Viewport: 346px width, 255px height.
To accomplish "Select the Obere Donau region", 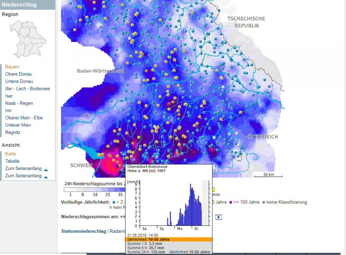I will coord(18,74).
